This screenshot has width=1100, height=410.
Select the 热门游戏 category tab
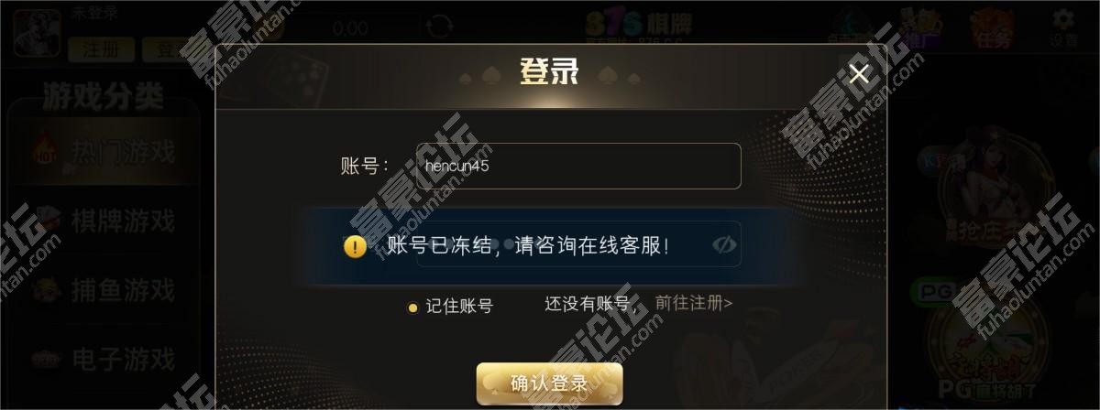[x=104, y=151]
